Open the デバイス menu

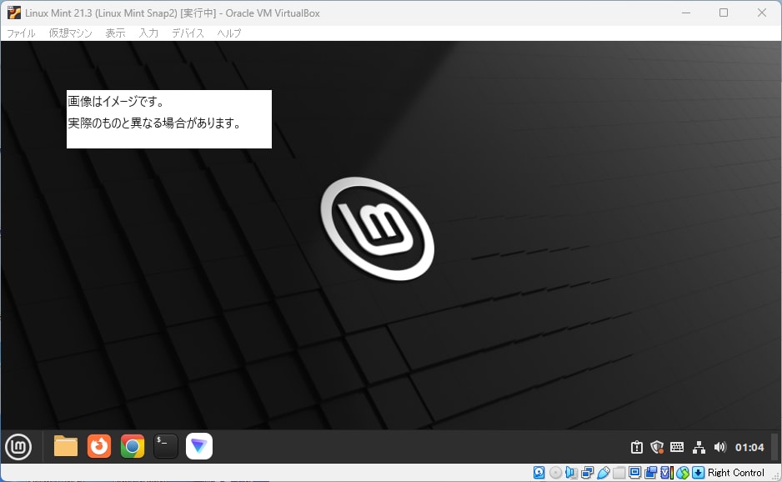188,33
